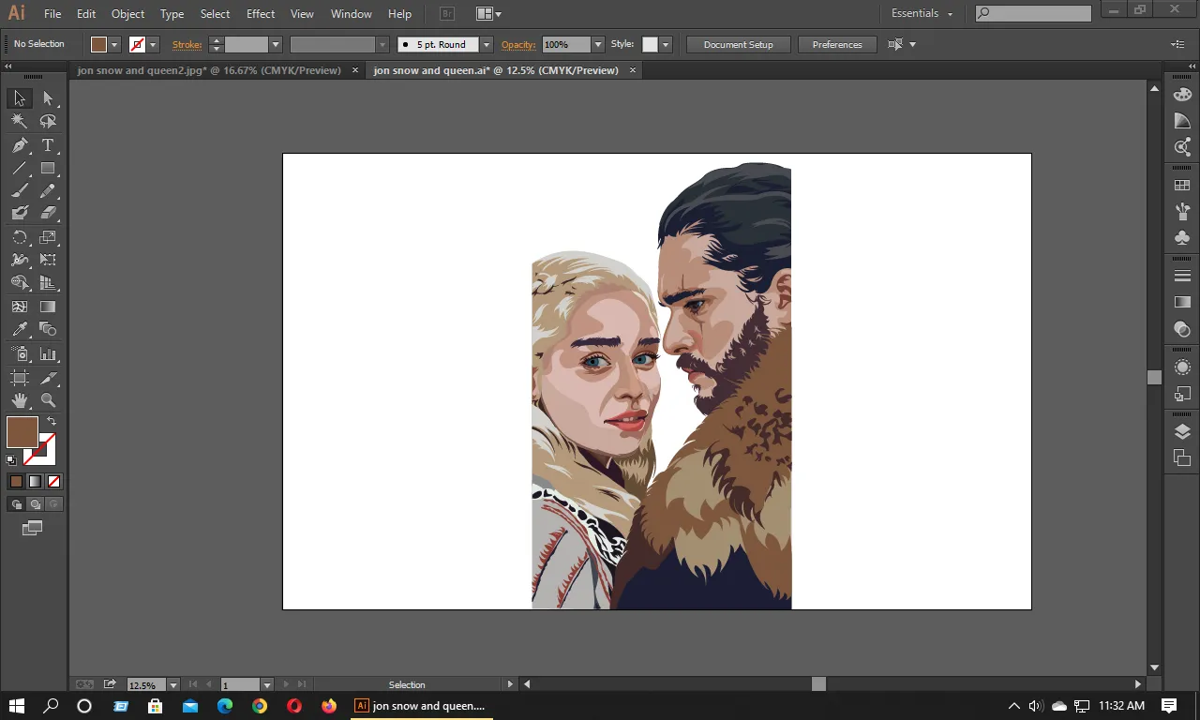Select the Eraser tool
The height and width of the screenshot is (720, 1200).
pos(48,214)
